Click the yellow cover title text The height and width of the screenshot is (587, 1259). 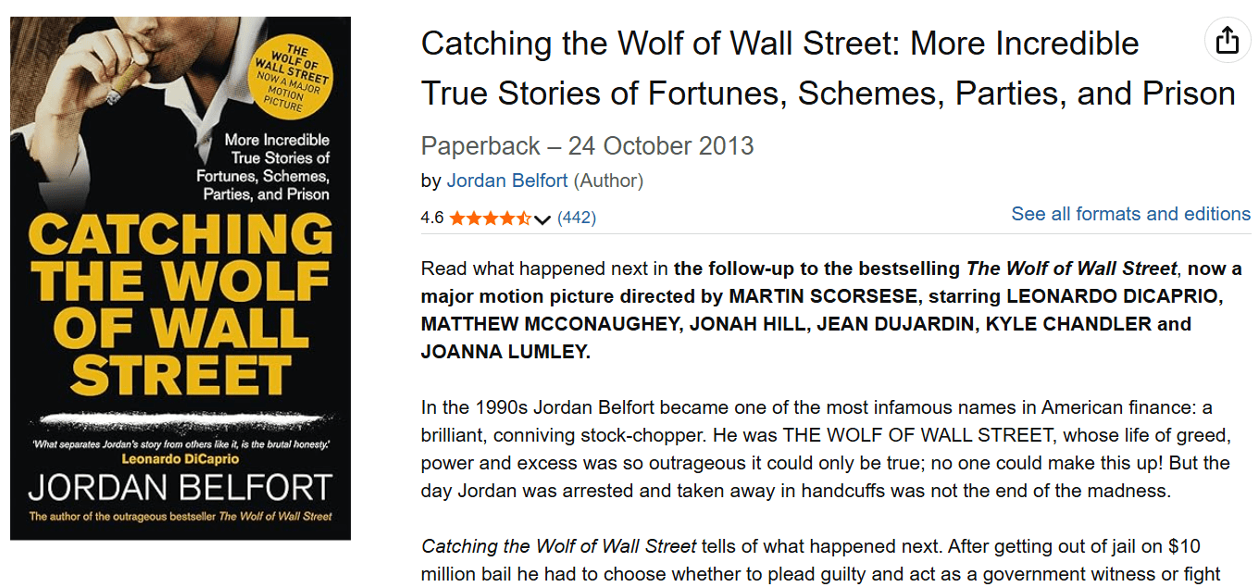tap(181, 306)
